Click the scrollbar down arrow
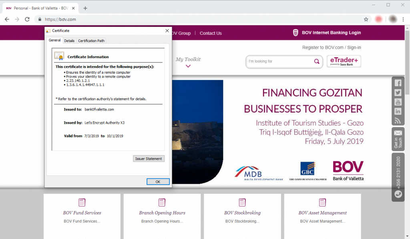410x239 pixels. pyautogui.click(x=407, y=236)
